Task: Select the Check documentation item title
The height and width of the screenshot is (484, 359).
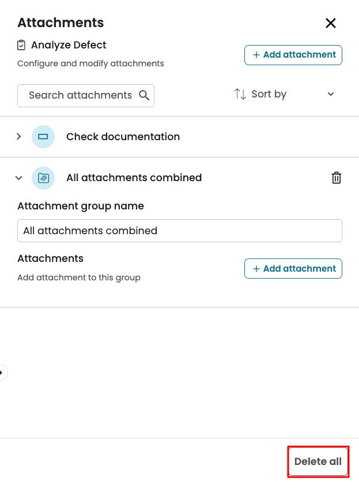Action: [123, 137]
